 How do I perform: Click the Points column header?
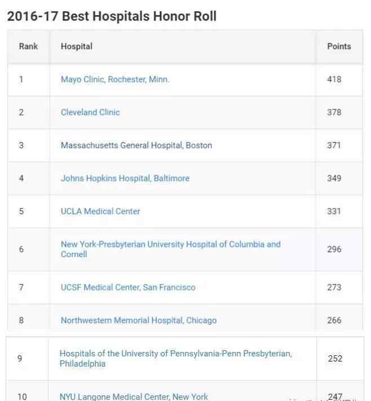pyautogui.click(x=339, y=46)
